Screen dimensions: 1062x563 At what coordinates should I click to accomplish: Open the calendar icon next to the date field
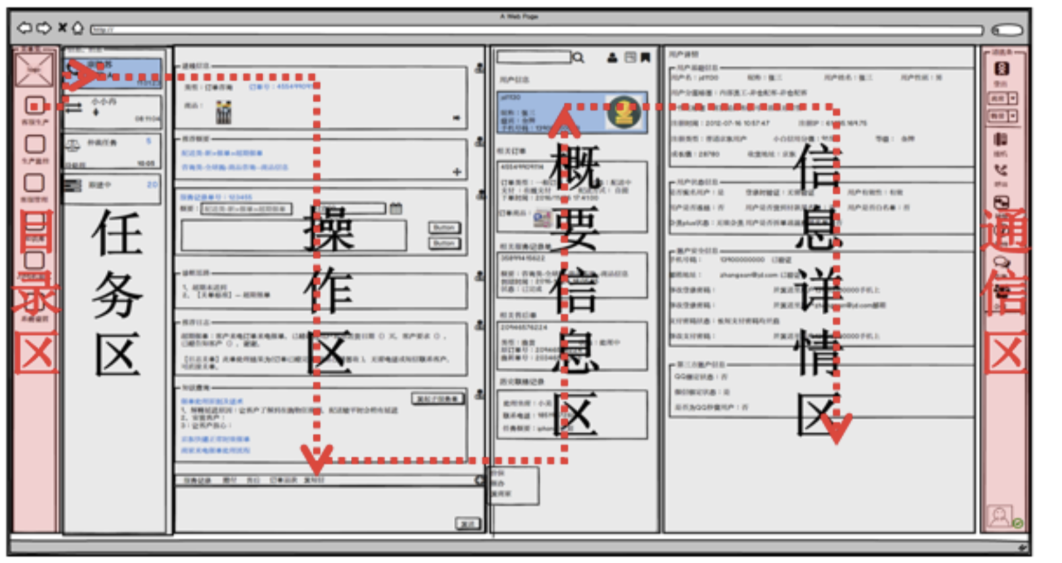pos(396,208)
